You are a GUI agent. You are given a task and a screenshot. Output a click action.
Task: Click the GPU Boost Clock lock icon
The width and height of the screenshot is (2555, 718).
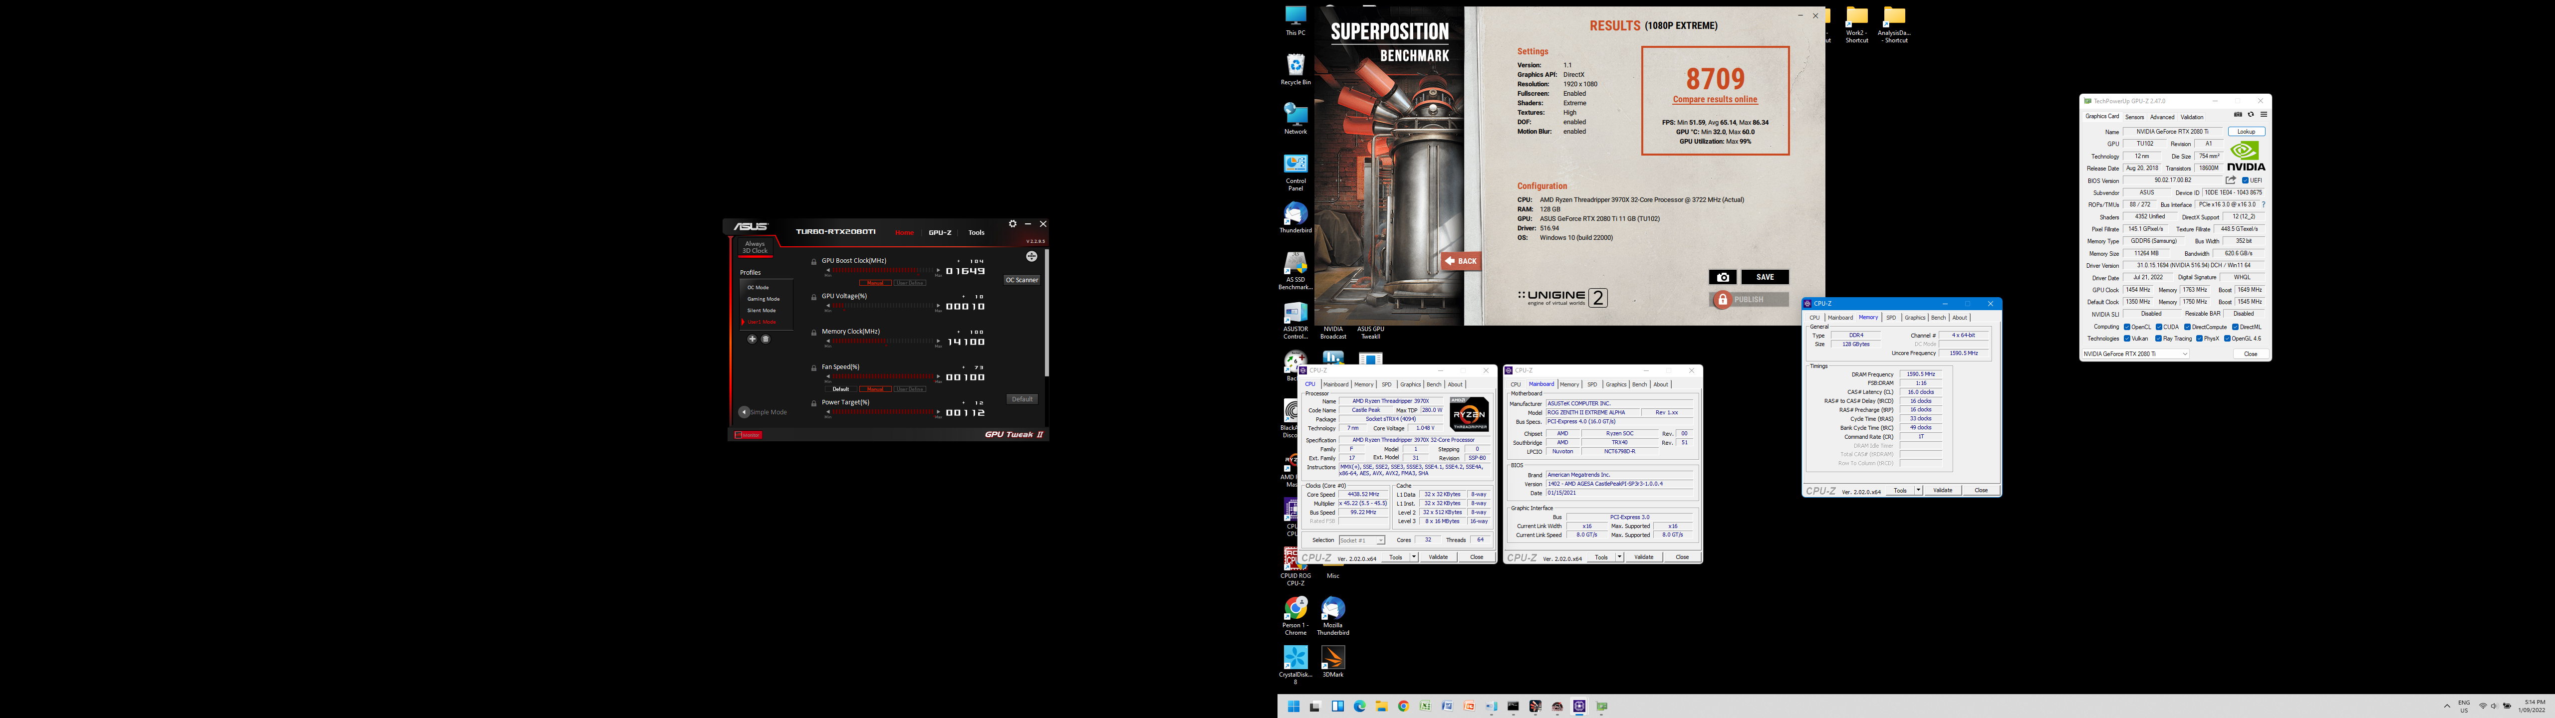(x=814, y=262)
